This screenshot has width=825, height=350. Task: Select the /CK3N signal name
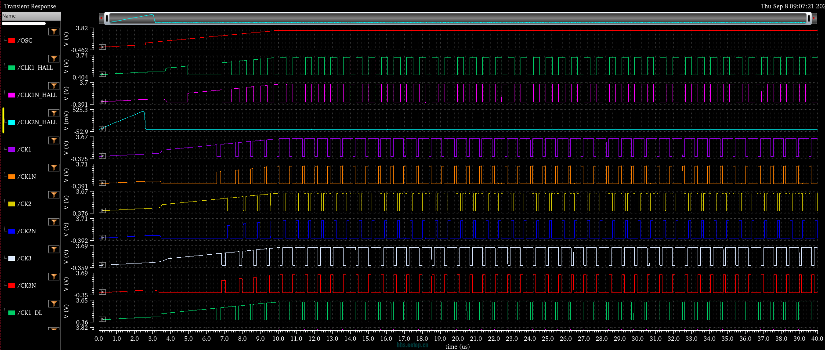tap(27, 285)
